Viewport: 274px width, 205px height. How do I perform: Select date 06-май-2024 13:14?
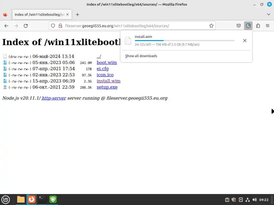coord(53,56)
